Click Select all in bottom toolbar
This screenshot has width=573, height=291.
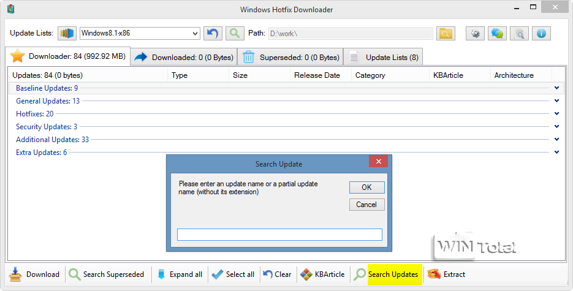tap(233, 274)
